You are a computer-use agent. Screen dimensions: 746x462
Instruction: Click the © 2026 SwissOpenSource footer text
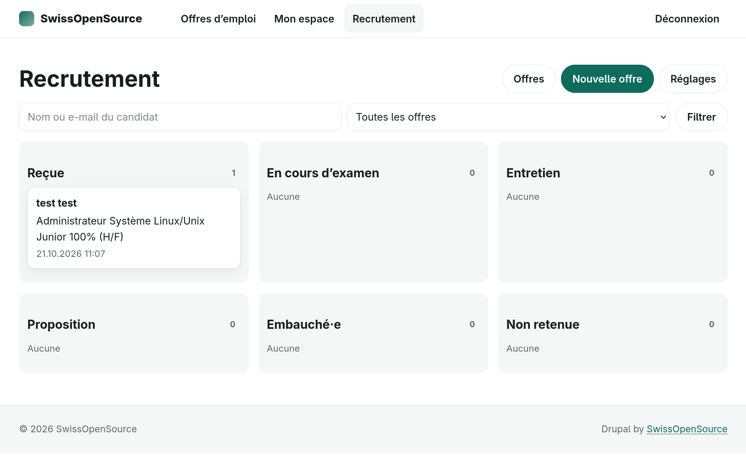point(78,429)
